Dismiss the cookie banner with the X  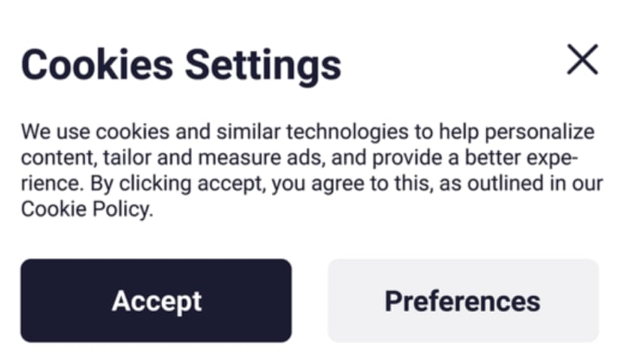582,60
